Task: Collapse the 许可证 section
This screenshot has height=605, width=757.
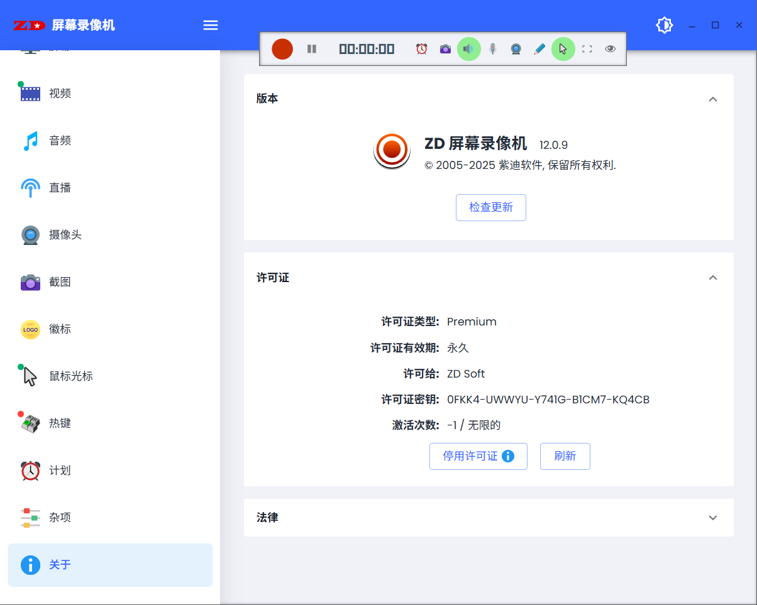Action: (712, 278)
